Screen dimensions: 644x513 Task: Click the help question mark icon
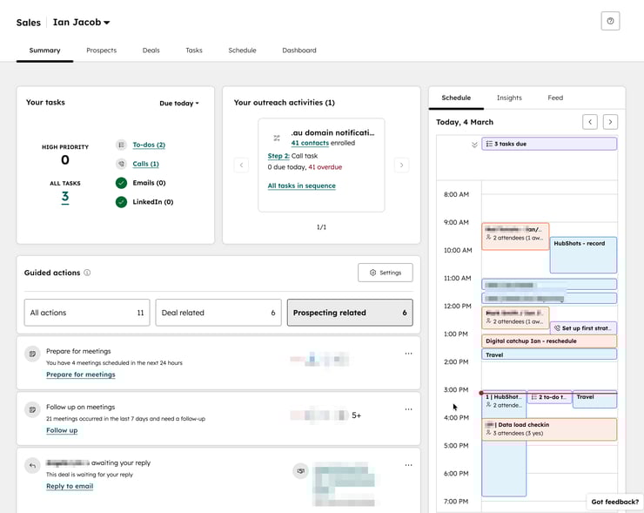(610, 21)
